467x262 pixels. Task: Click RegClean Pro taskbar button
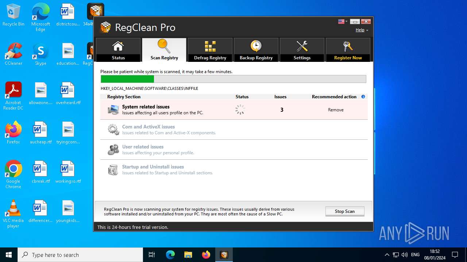pos(224,255)
